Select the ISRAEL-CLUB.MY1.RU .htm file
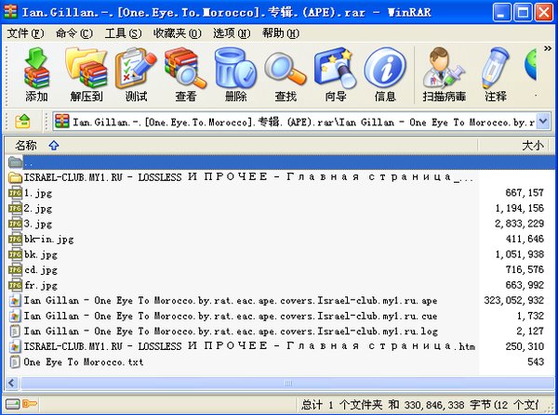 [280, 346]
